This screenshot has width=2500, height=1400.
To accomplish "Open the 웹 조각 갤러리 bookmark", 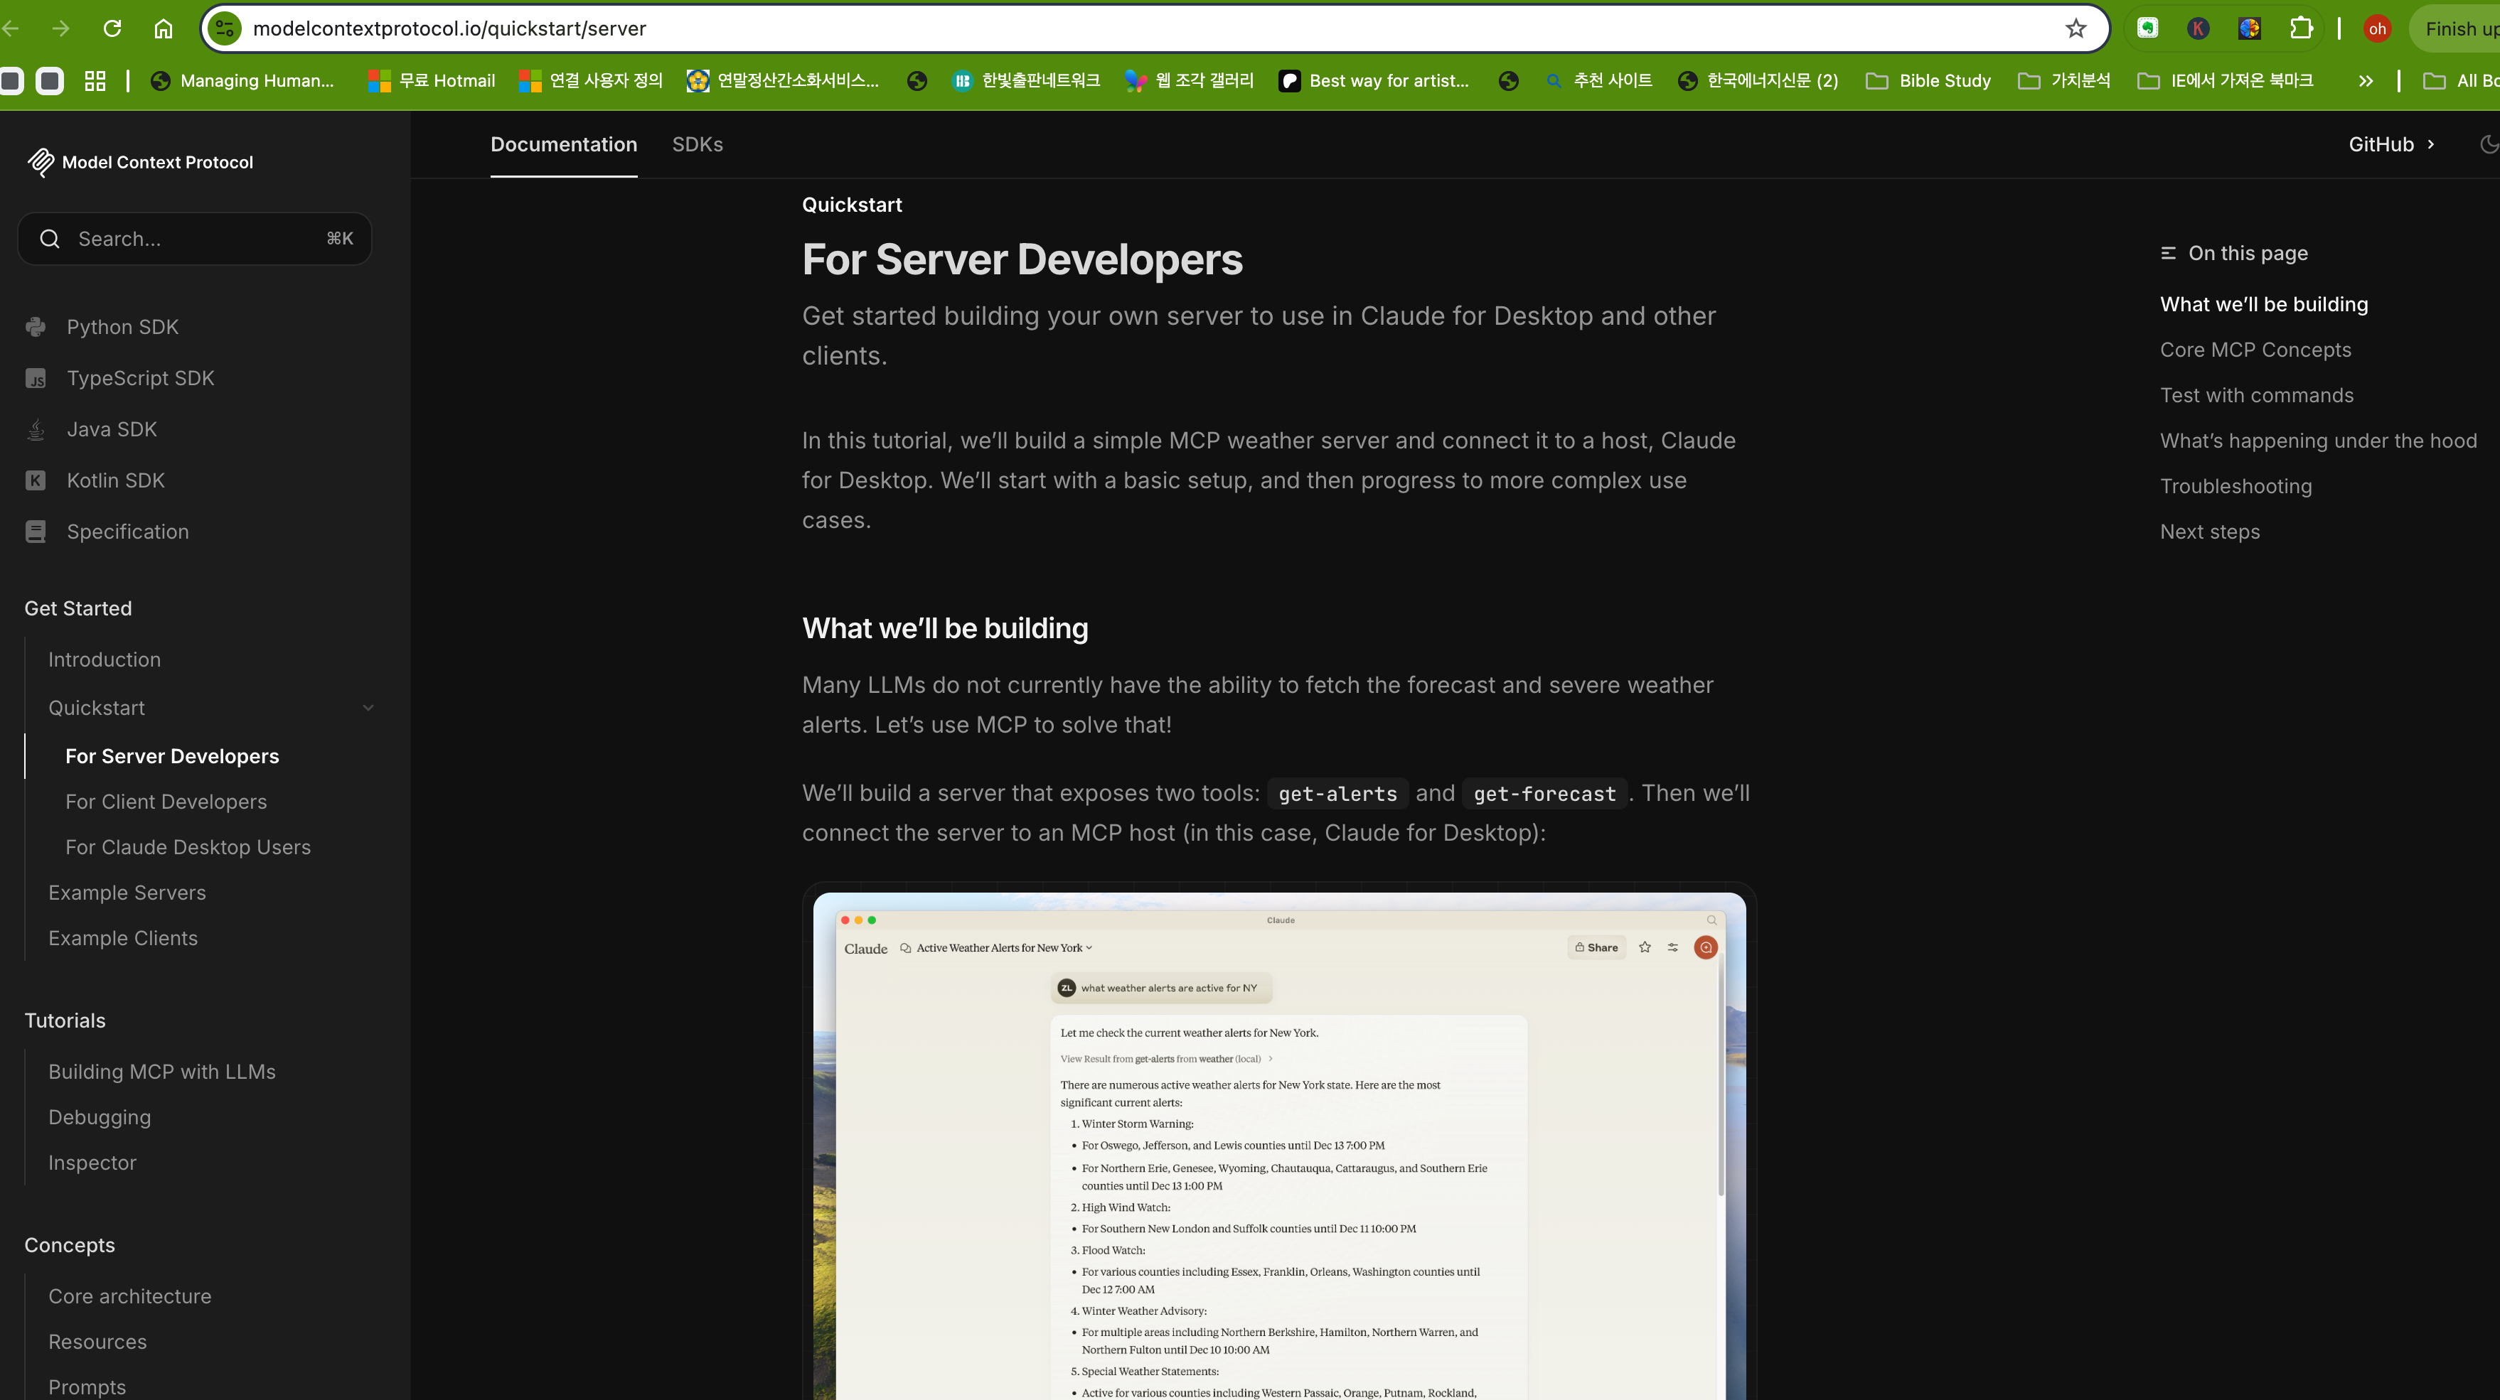I will click(1190, 80).
